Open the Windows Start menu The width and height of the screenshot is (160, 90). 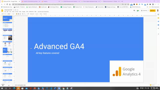[2, 88]
